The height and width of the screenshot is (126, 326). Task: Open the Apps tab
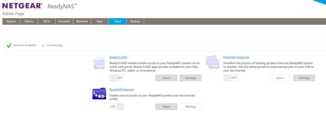pyautogui.click(x=100, y=22)
